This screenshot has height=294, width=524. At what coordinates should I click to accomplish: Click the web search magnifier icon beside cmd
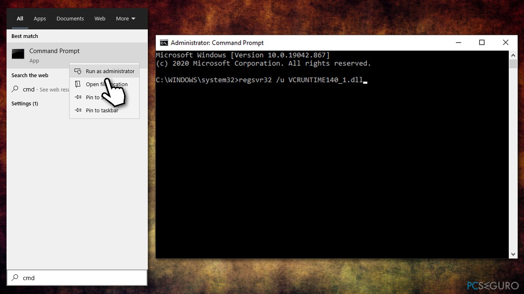pos(15,89)
